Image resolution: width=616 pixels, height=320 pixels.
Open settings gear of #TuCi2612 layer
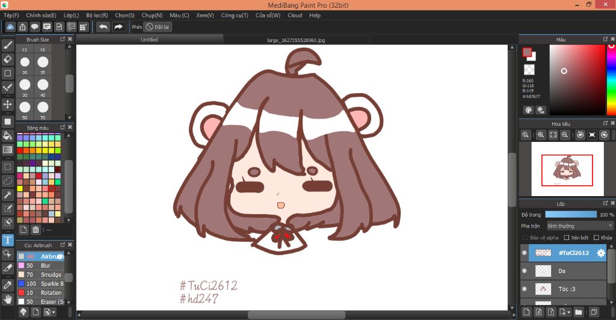coord(601,253)
